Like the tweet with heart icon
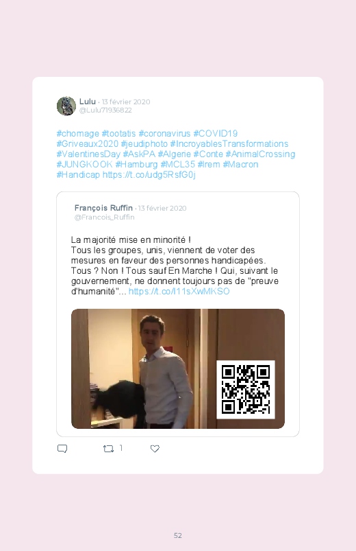Screen dimensions: 356x551 (155, 449)
